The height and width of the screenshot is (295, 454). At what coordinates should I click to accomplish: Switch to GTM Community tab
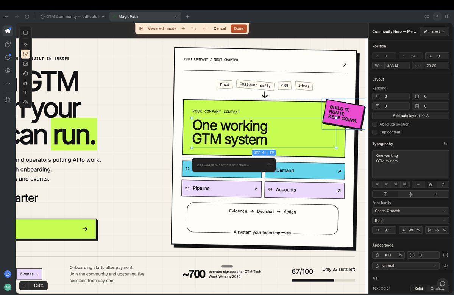(72, 17)
